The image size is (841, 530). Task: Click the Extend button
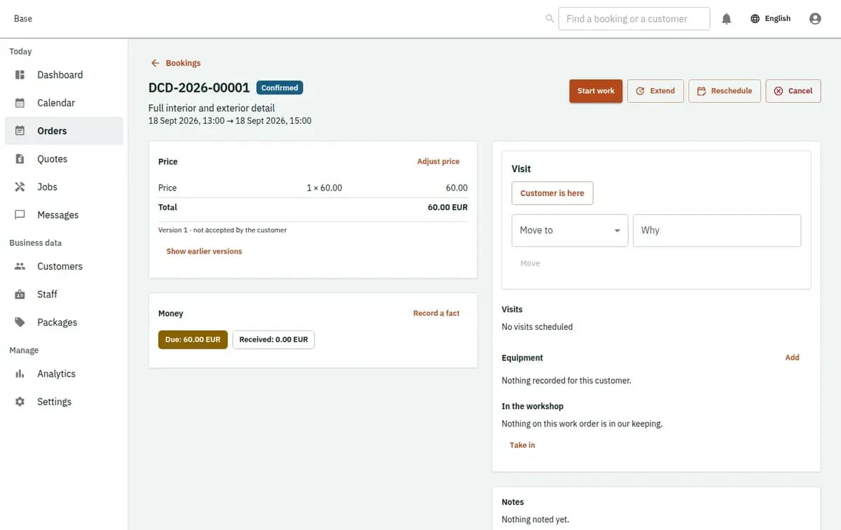point(655,91)
